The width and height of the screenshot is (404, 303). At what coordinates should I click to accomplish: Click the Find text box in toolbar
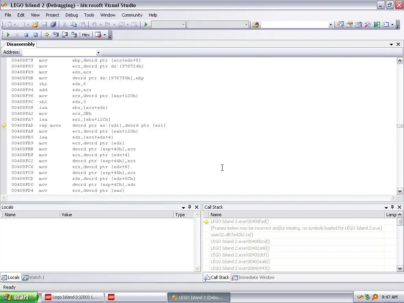[x=295, y=25]
